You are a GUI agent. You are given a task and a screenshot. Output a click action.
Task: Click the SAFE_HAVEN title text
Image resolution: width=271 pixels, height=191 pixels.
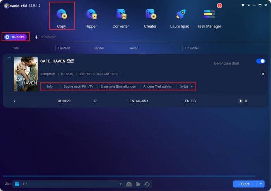click(53, 61)
